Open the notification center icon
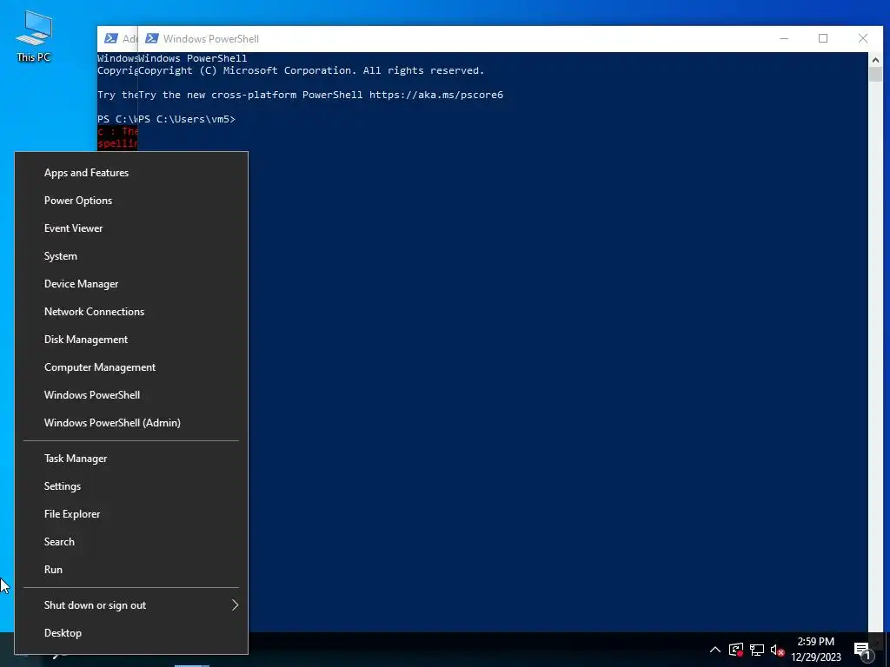The height and width of the screenshot is (667, 890). pos(862,650)
